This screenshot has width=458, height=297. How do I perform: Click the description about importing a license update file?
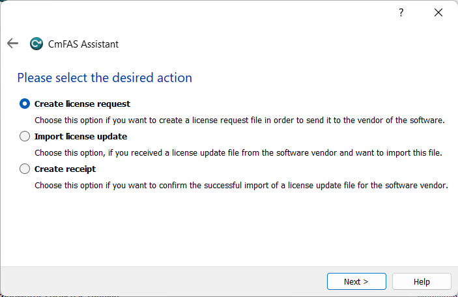pos(238,152)
